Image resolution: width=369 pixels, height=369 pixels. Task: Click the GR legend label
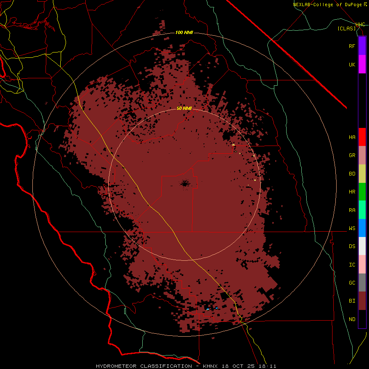352,155
